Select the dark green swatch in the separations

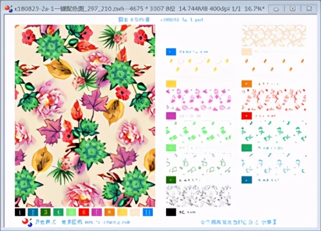[x=171, y=180]
